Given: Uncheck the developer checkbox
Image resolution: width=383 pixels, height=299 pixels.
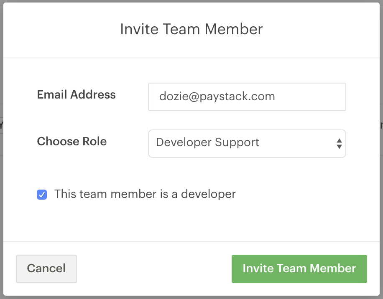Looking at the screenshot, I should pos(42,194).
